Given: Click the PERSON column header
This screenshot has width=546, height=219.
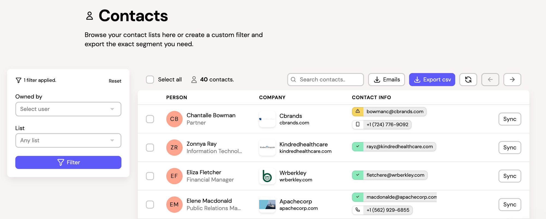Looking at the screenshot, I should click(176, 98).
